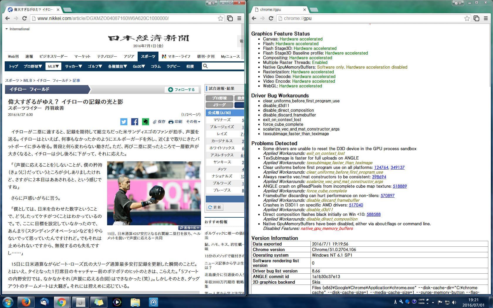Image resolution: width=493 pixels, height=308 pixels.
Task: Click clock showing 19:21
Action: click(x=473, y=300)
